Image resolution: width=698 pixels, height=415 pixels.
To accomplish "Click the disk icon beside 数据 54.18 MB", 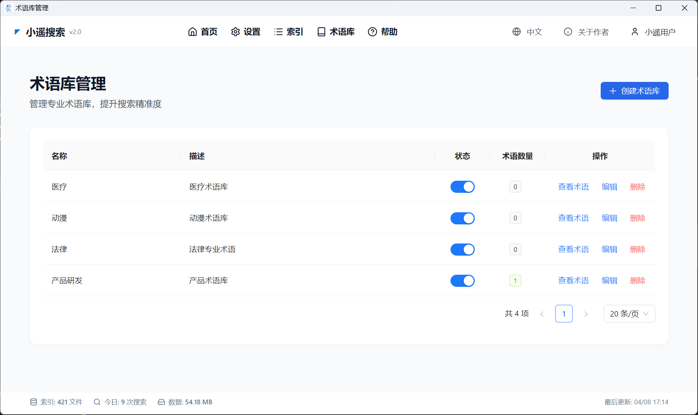I will click(x=161, y=402).
